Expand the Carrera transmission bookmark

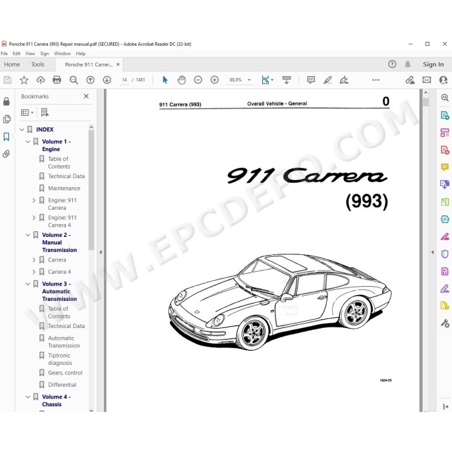(x=34, y=260)
